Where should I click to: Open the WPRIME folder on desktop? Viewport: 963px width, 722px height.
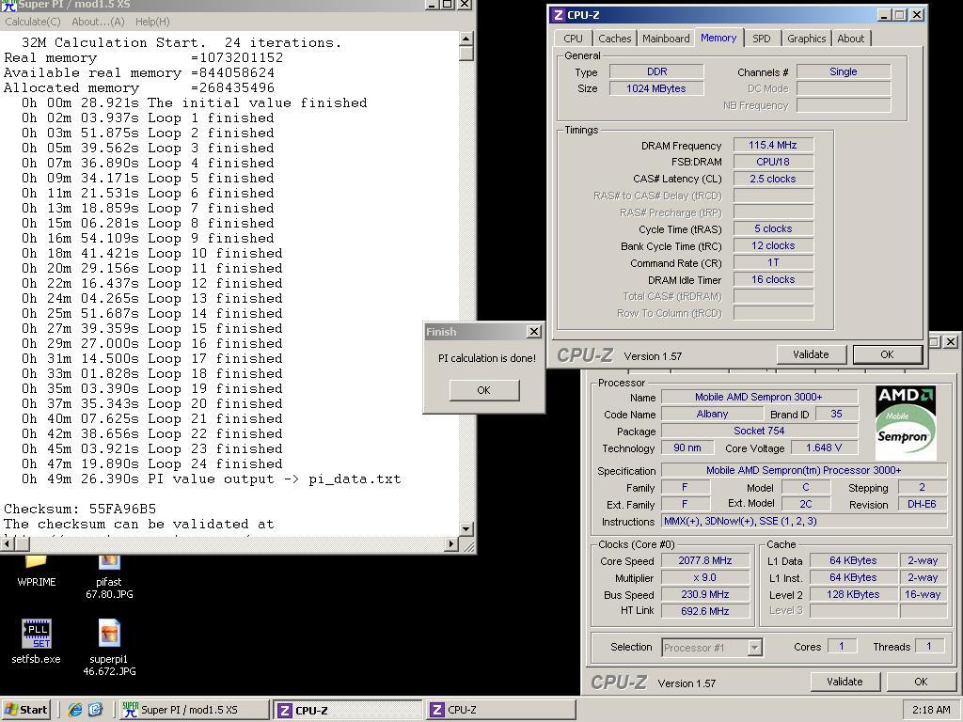pyautogui.click(x=36, y=571)
